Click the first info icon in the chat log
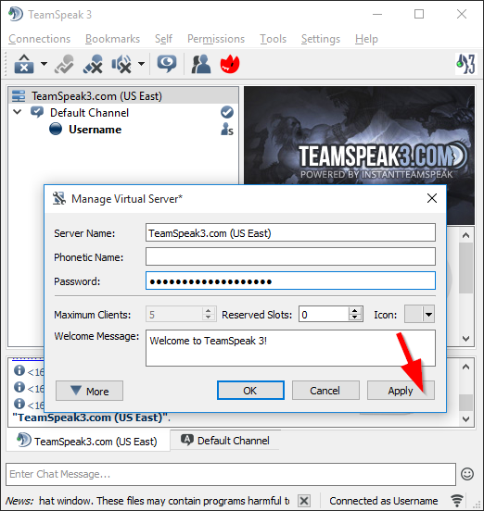The image size is (484, 511). [x=19, y=370]
